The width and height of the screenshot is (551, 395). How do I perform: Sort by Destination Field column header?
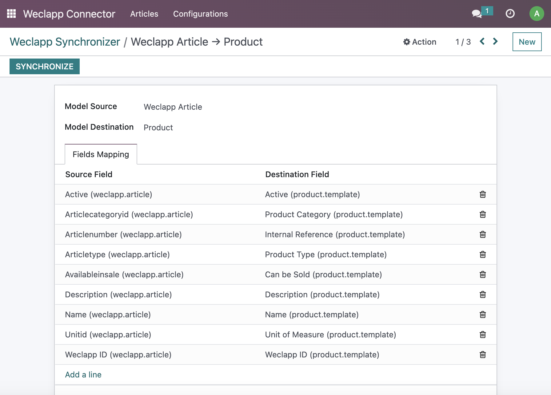coord(297,174)
